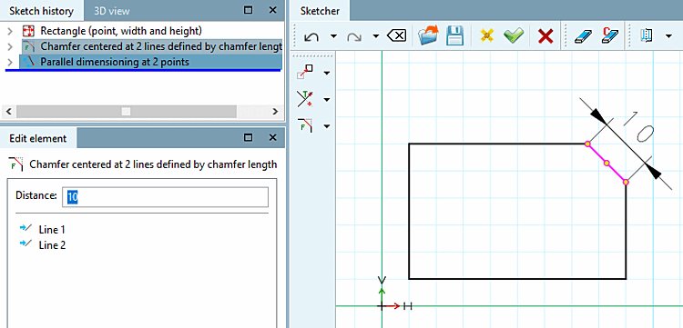
Task: Cancel the sketch with the red X icon
Action: click(545, 36)
